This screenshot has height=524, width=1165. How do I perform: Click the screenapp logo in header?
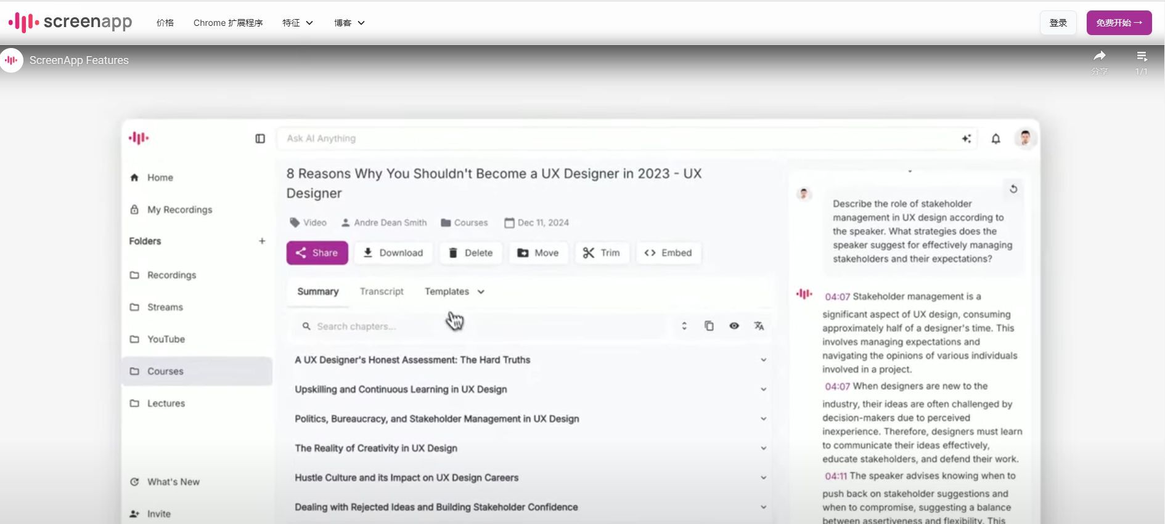click(x=70, y=22)
